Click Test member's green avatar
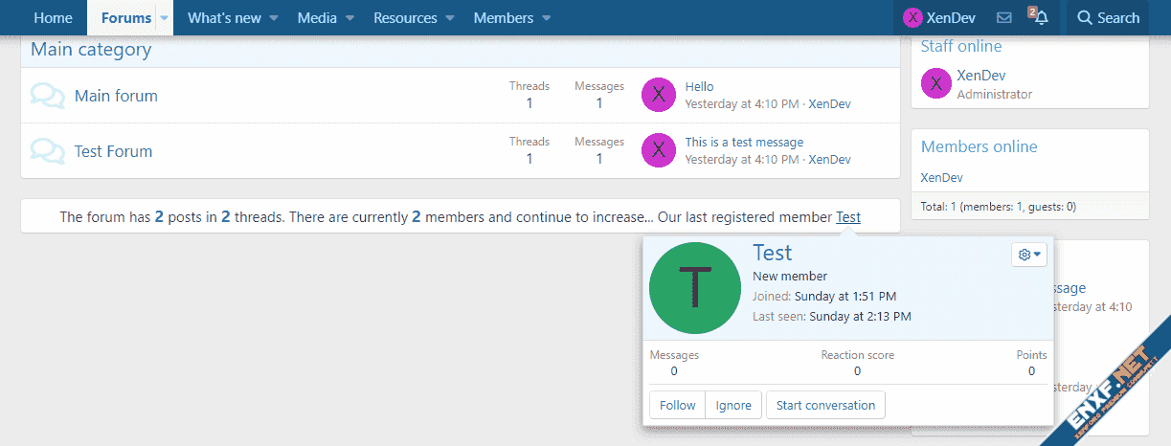Screen dimensions: 1171x446 (695, 287)
